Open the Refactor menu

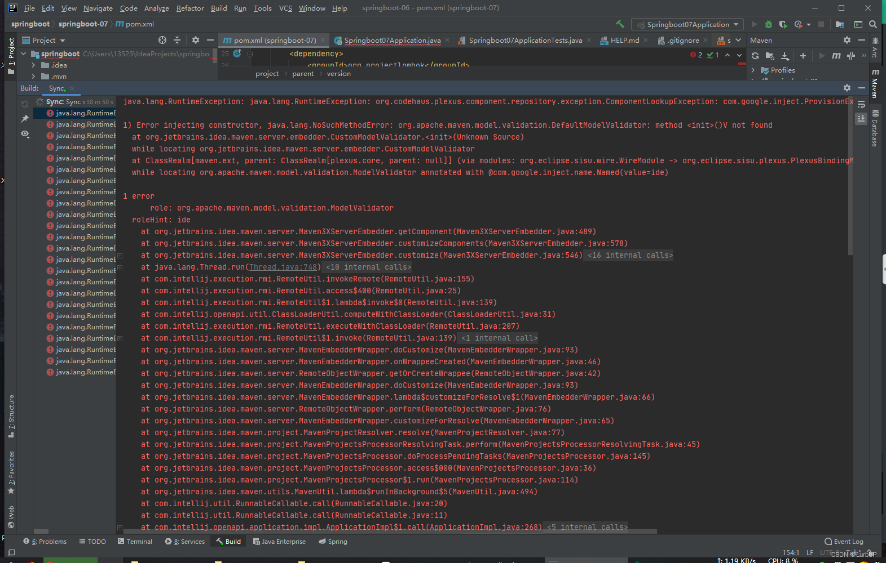click(190, 8)
